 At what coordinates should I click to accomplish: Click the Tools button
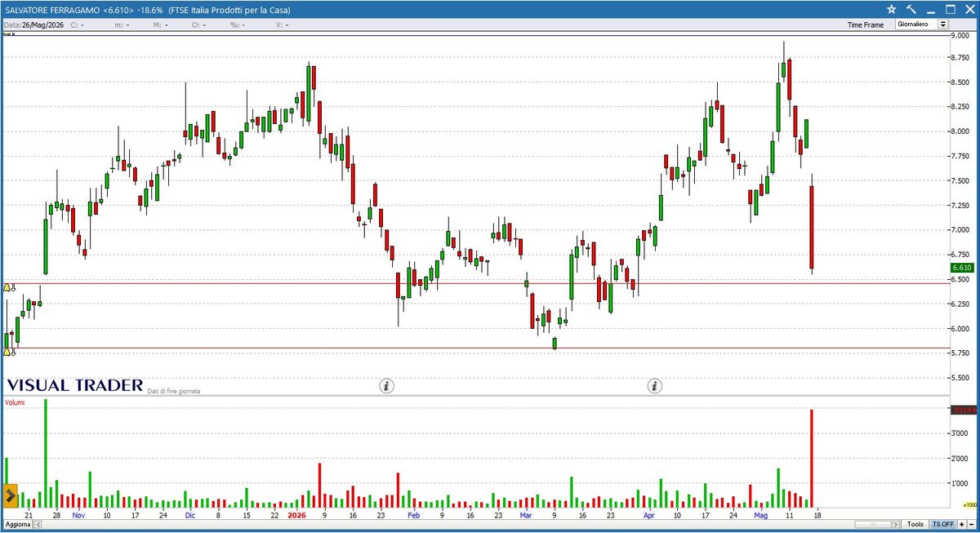coord(915,523)
